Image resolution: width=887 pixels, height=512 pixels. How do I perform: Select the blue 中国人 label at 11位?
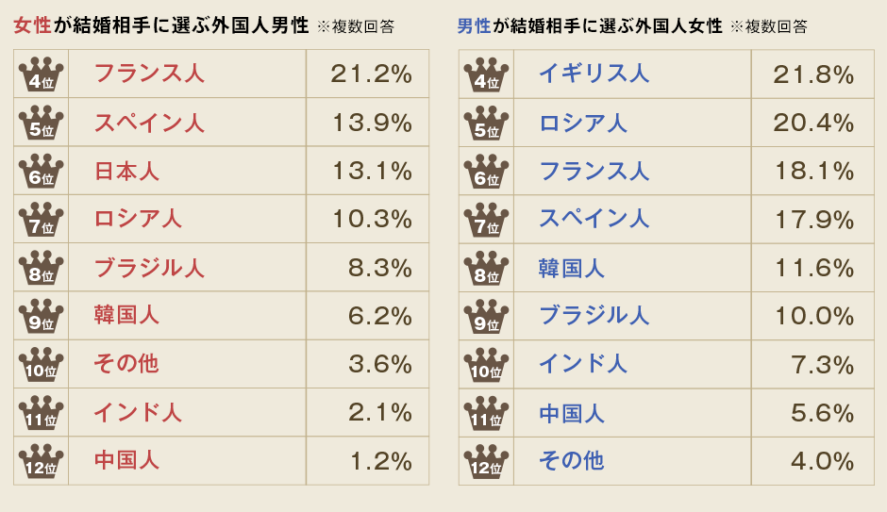pyautogui.click(x=572, y=413)
